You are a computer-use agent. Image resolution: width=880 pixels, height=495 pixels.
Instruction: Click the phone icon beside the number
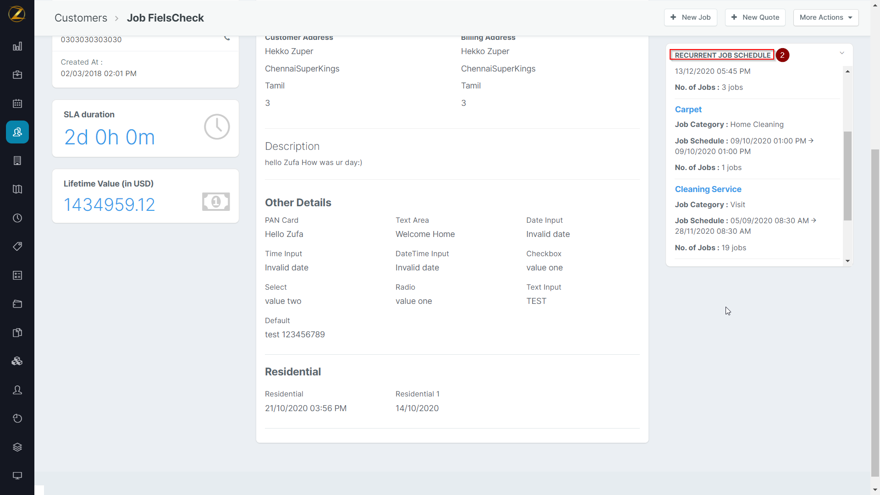(227, 38)
